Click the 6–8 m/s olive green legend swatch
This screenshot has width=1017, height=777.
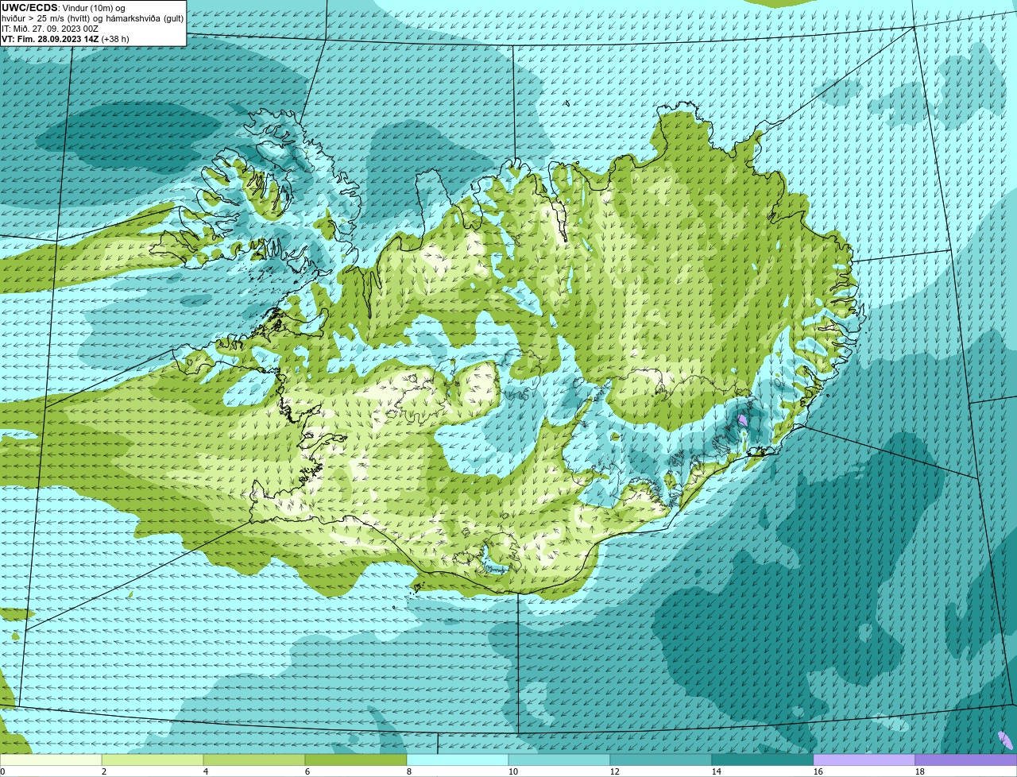pos(356,760)
